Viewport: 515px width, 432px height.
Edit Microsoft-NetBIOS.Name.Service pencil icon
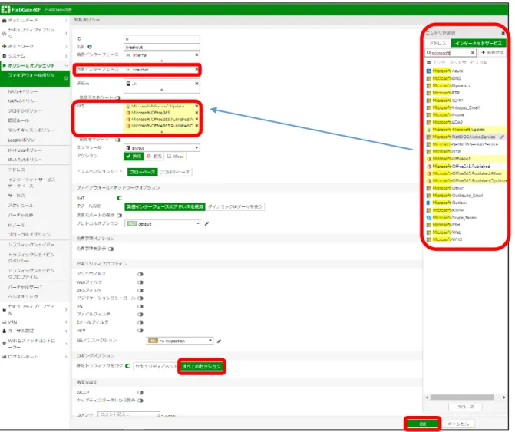502,137
